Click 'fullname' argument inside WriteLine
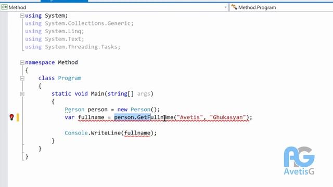Viewport: 333px width, 187px height. 137,133
